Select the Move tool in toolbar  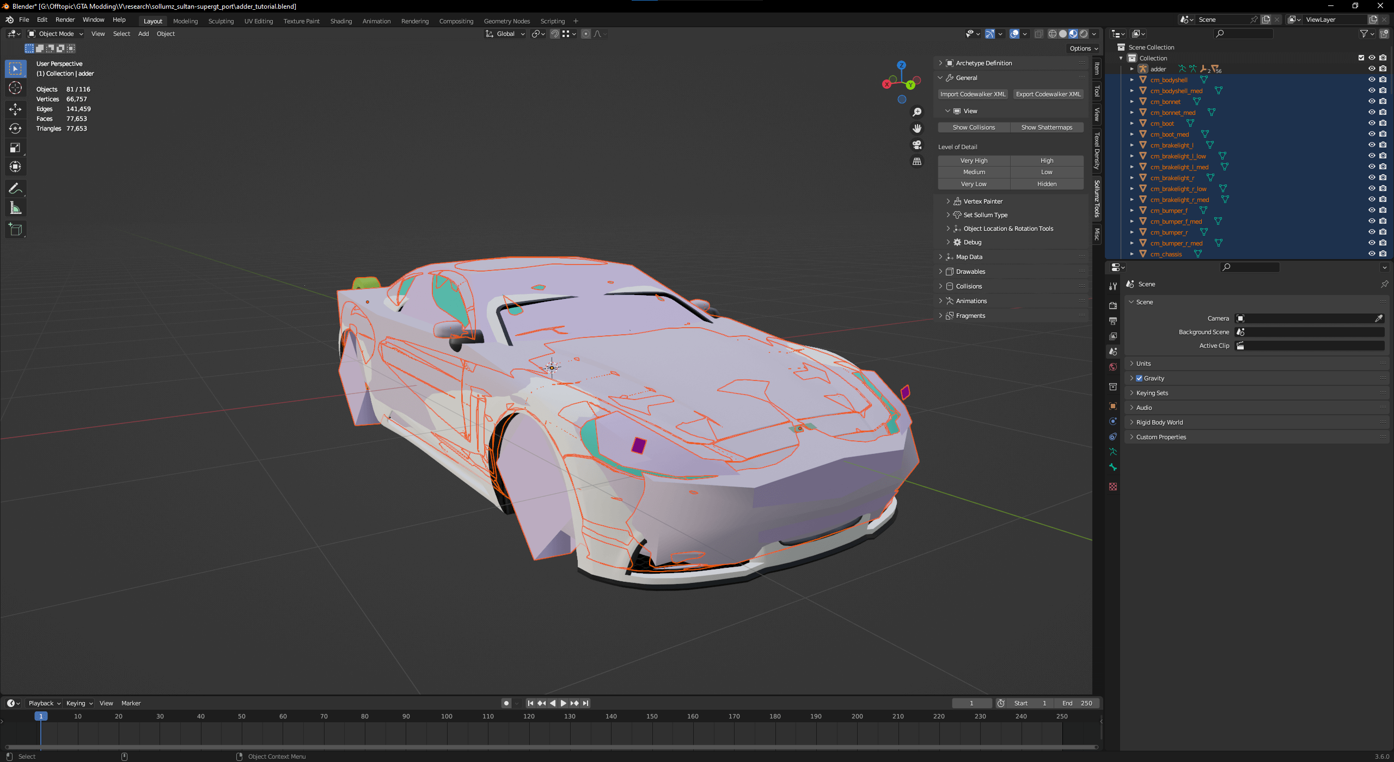[x=15, y=109]
